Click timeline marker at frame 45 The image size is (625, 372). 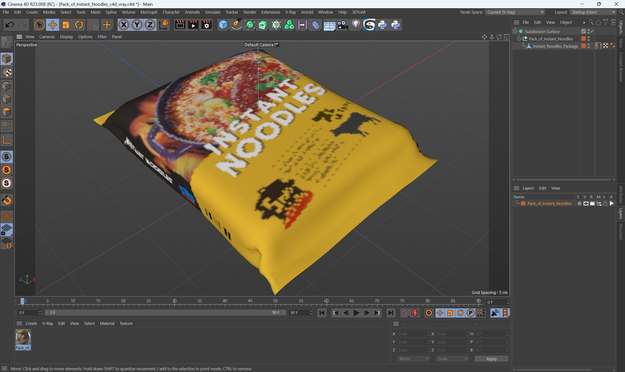(250, 301)
